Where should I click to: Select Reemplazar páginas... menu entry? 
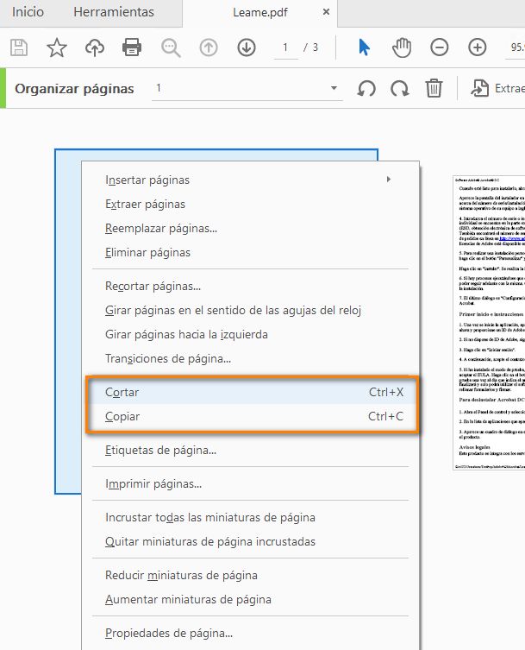point(251,228)
